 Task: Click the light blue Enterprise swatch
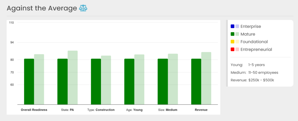pos(237,26)
